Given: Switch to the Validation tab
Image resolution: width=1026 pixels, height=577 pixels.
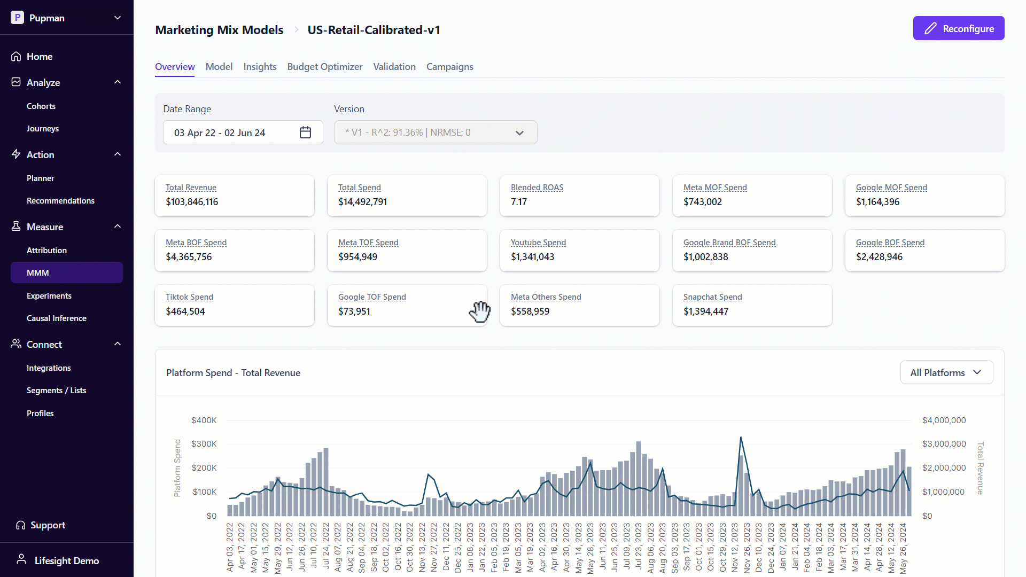Looking at the screenshot, I should [x=394, y=67].
